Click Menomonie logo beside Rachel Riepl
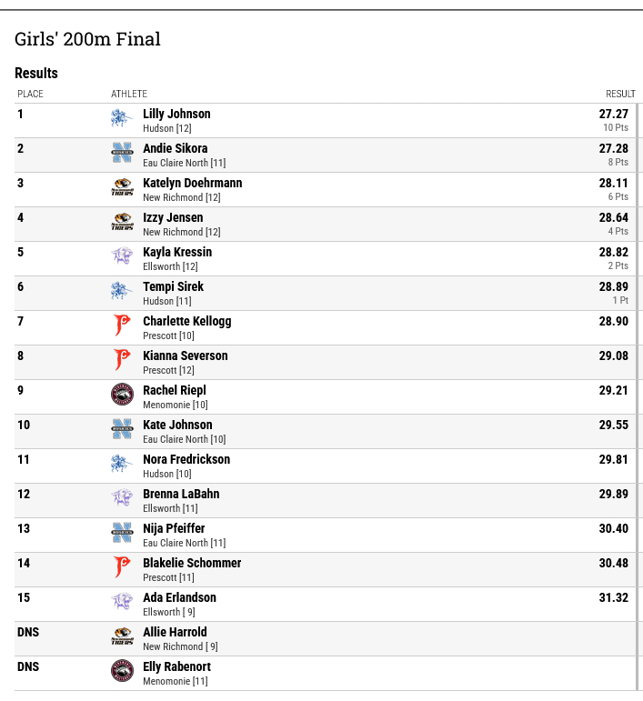Image resolution: width=643 pixels, height=701 pixels. point(122,395)
